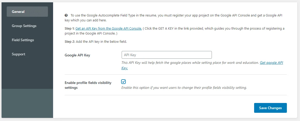Click the Step 1 label text

pyautogui.click(x=70, y=29)
